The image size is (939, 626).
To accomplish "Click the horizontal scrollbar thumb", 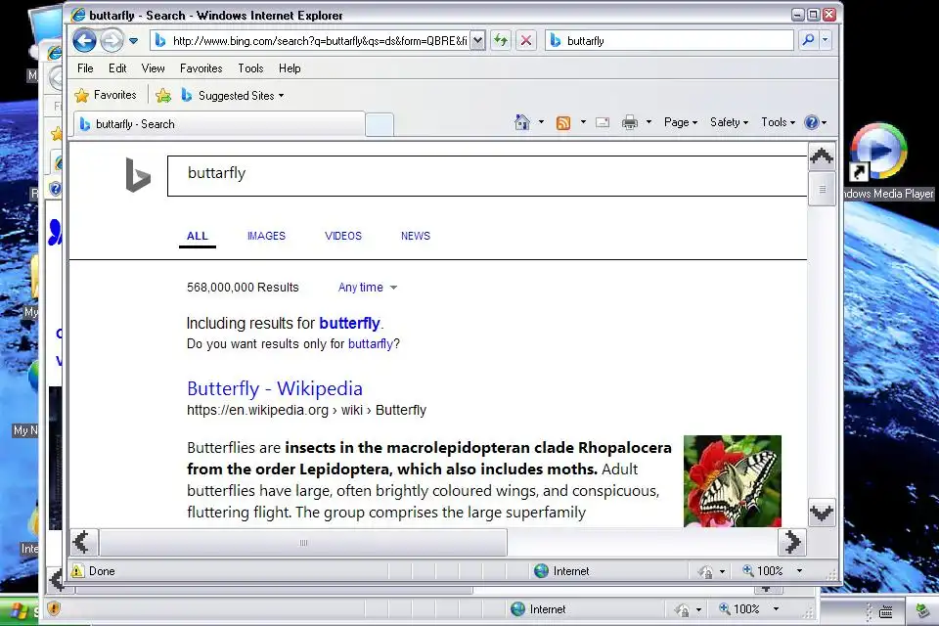I will click(x=303, y=543).
